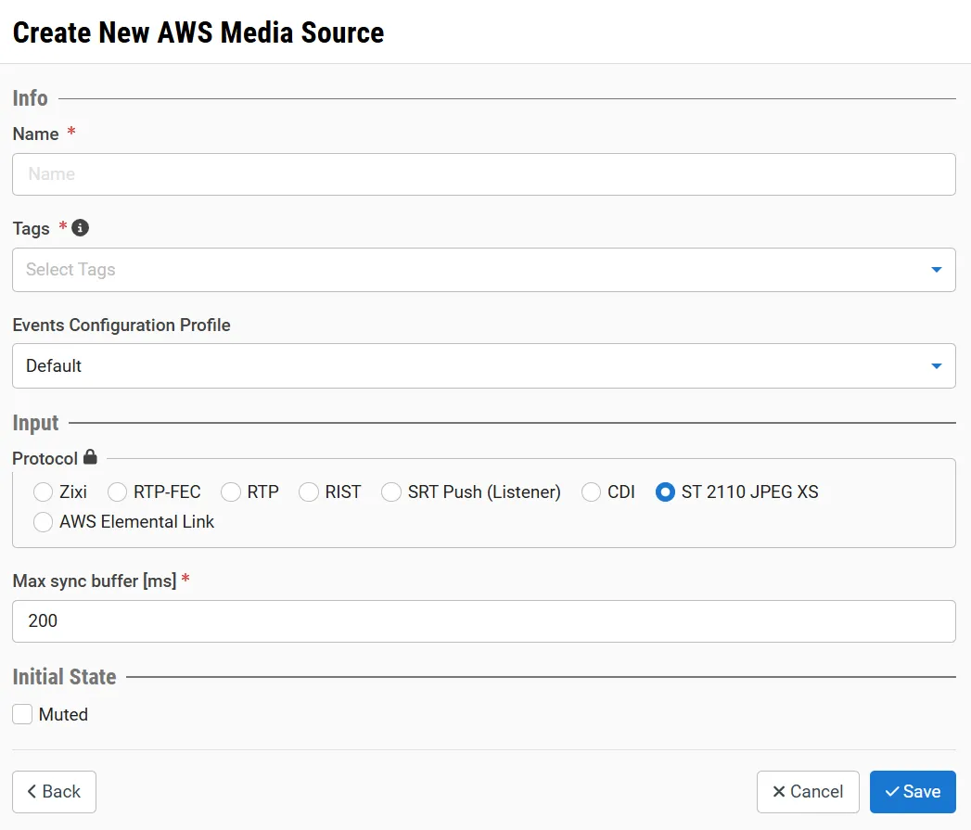Image resolution: width=971 pixels, height=830 pixels.
Task: Select ST 2110 JPEG XS protocol
Action: (665, 492)
